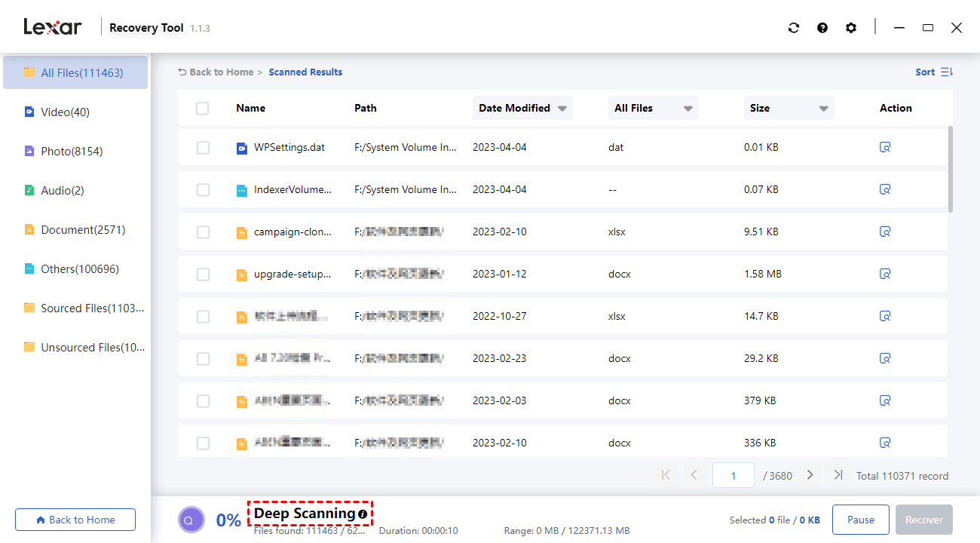
Task: Switch to the Document(2571) category
Action: click(x=75, y=230)
